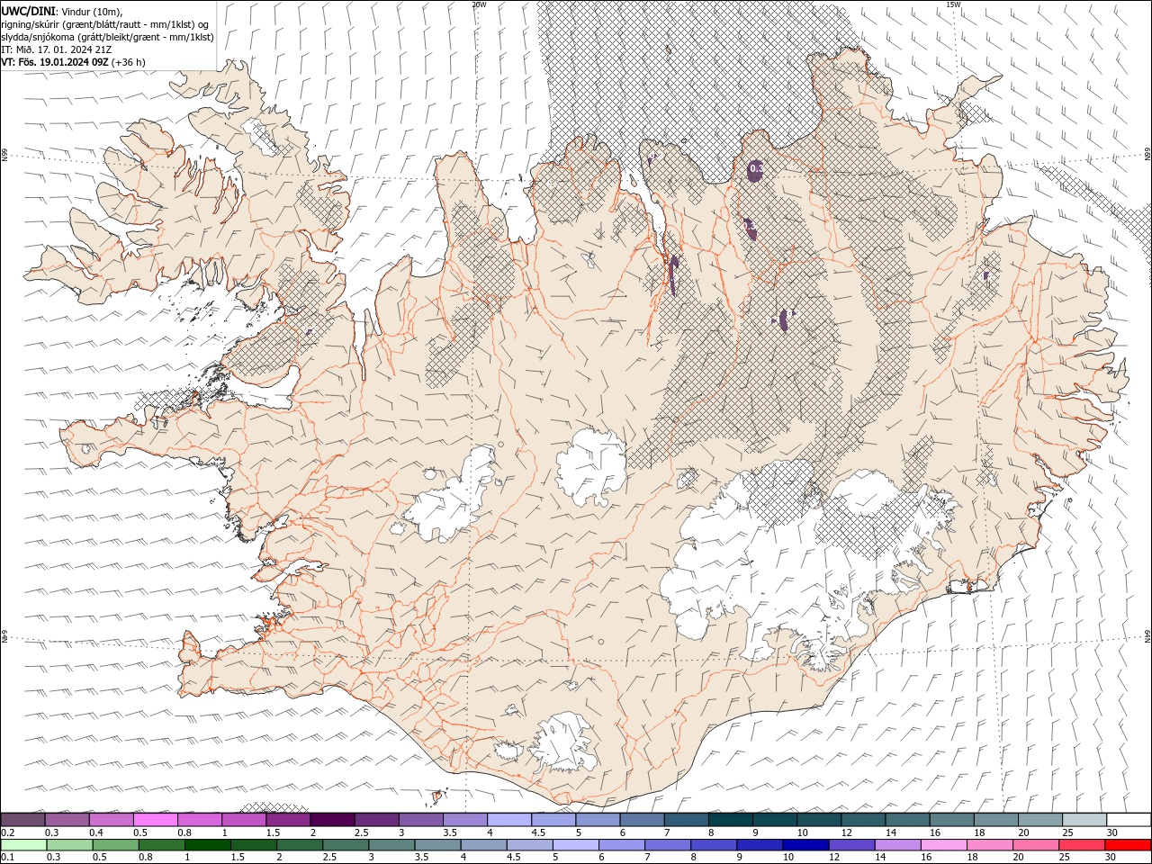Click the '20W' longitude label
The height and width of the screenshot is (864, 1152).
(x=479, y=4)
